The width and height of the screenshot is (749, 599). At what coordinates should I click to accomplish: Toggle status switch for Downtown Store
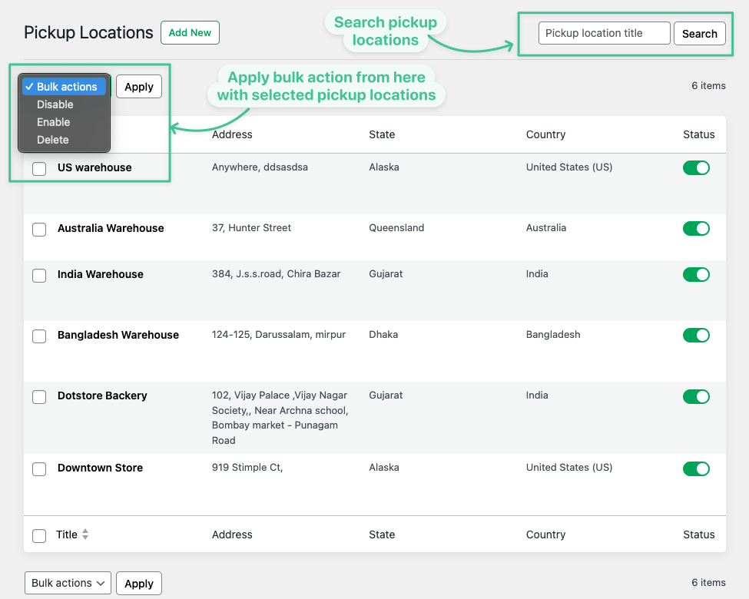pos(696,468)
